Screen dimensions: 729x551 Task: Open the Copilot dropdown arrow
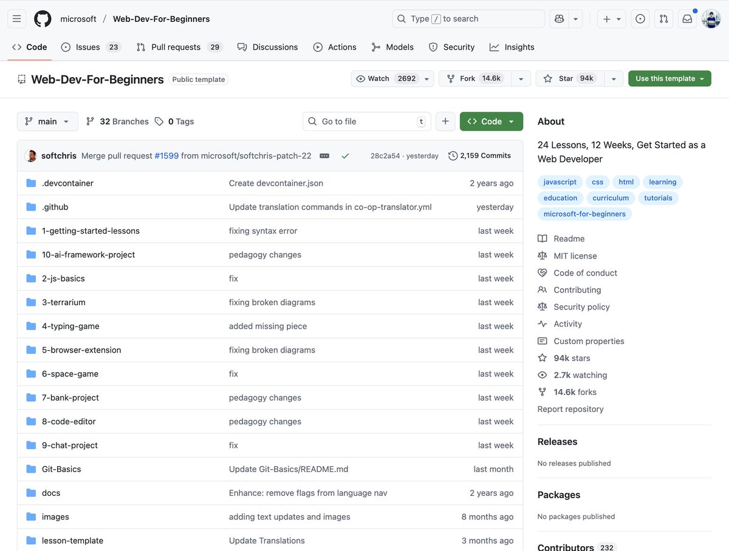click(576, 19)
